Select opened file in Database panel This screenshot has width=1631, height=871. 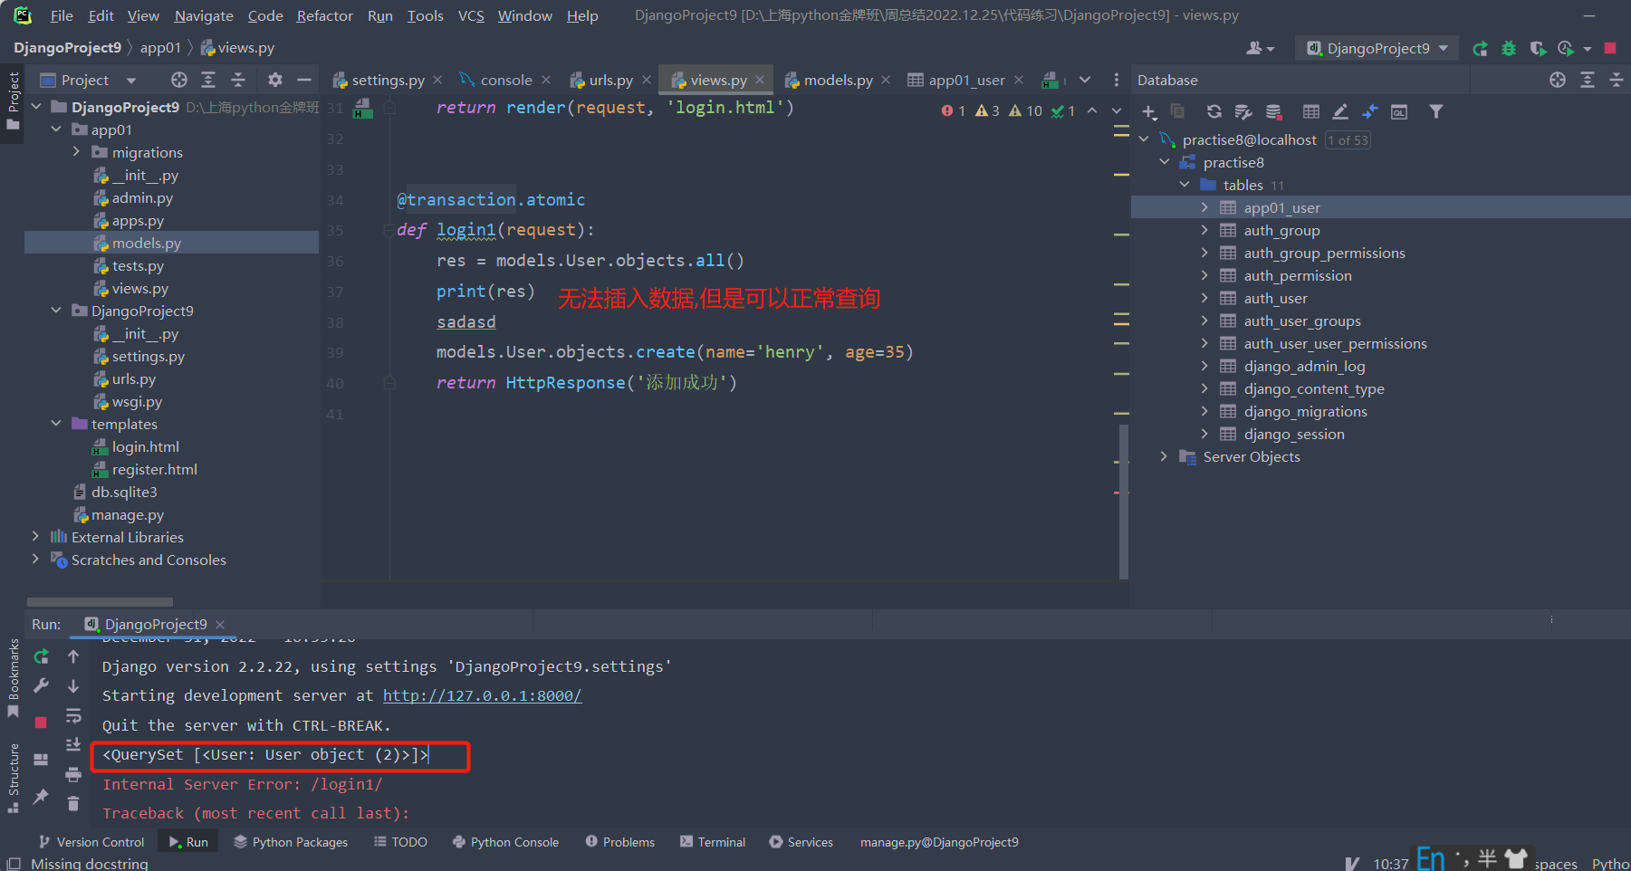pos(1558,80)
